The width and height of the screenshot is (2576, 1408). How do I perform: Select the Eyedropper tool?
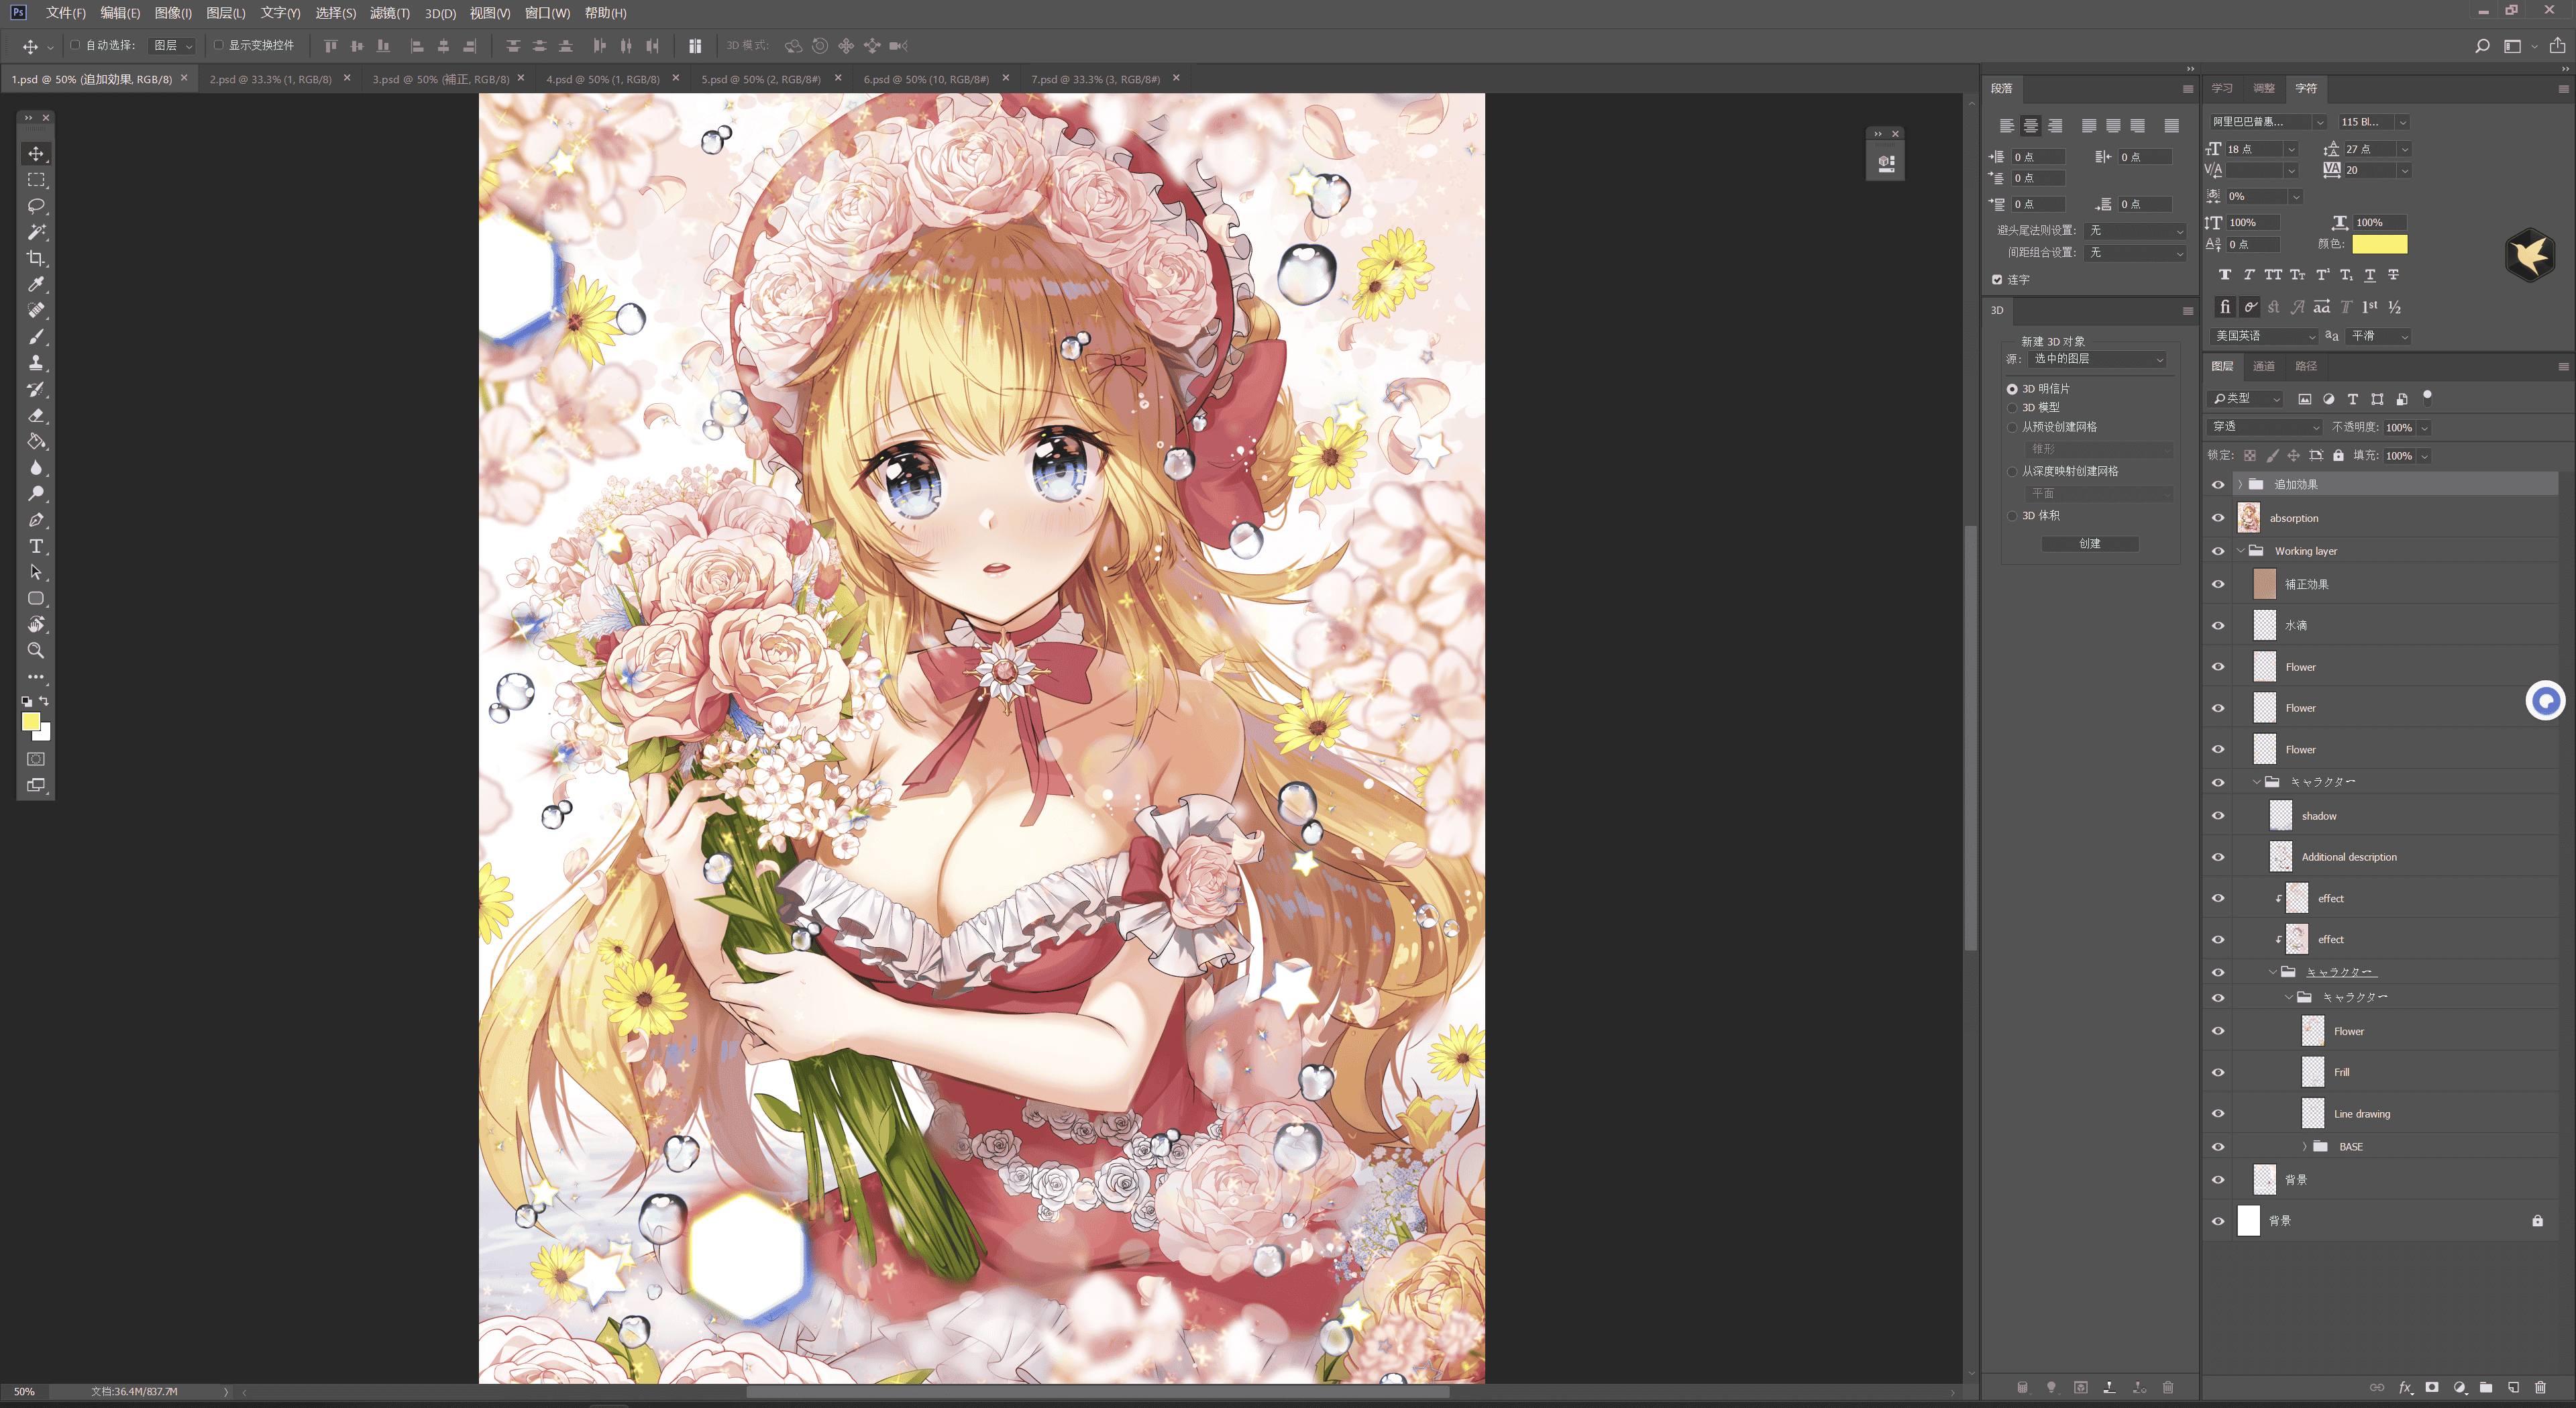36,284
